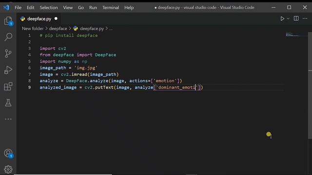The height and width of the screenshot is (175, 312).
Task: Click 'DeepFace' class name on line 4
Action: tap(105, 55)
